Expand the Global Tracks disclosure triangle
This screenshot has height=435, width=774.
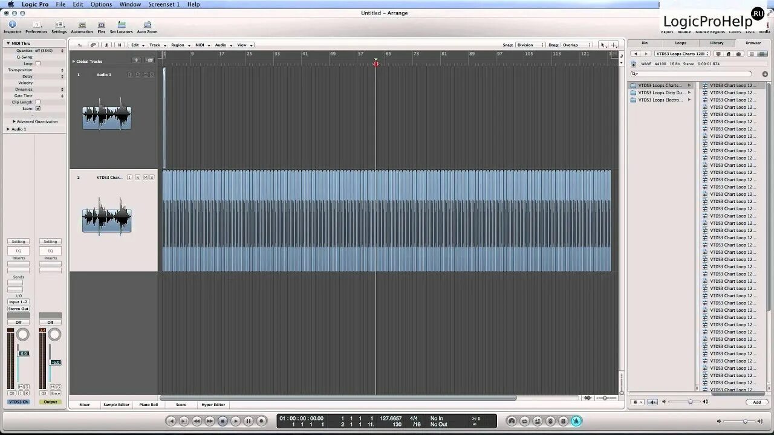(x=74, y=61)
